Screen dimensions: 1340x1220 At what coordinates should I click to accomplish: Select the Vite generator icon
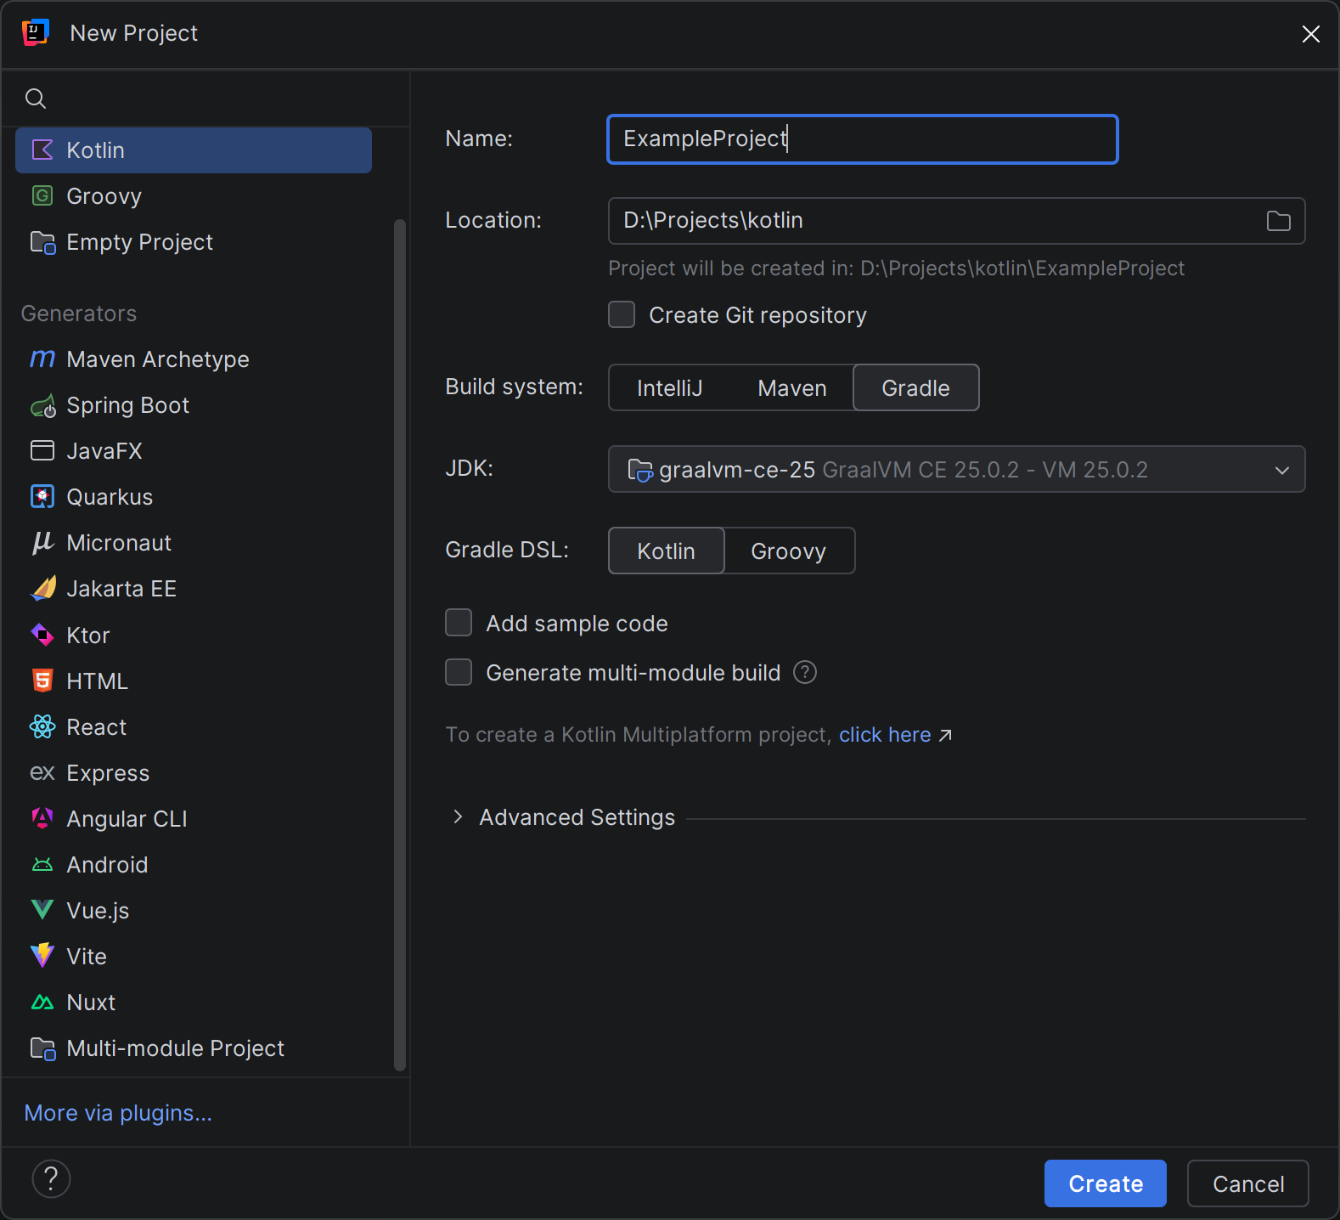(x=42, y=956)
